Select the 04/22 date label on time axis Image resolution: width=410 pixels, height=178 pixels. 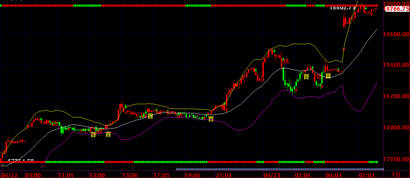9,175
